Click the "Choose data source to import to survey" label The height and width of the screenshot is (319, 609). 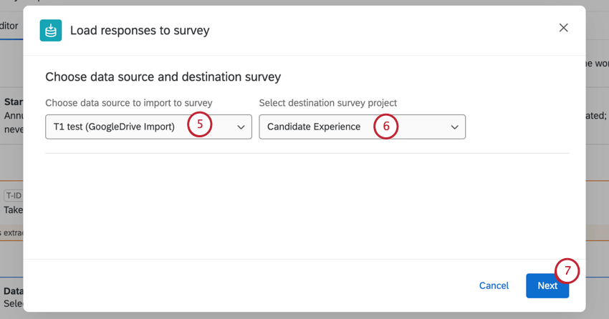(x=128, y=103)
